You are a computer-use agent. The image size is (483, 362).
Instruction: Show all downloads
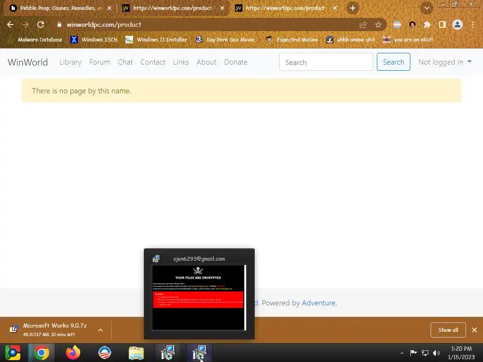pyautogui.click(x=448, y=330)
